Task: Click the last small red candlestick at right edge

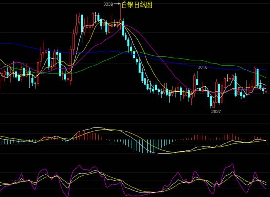Action: 266,92
